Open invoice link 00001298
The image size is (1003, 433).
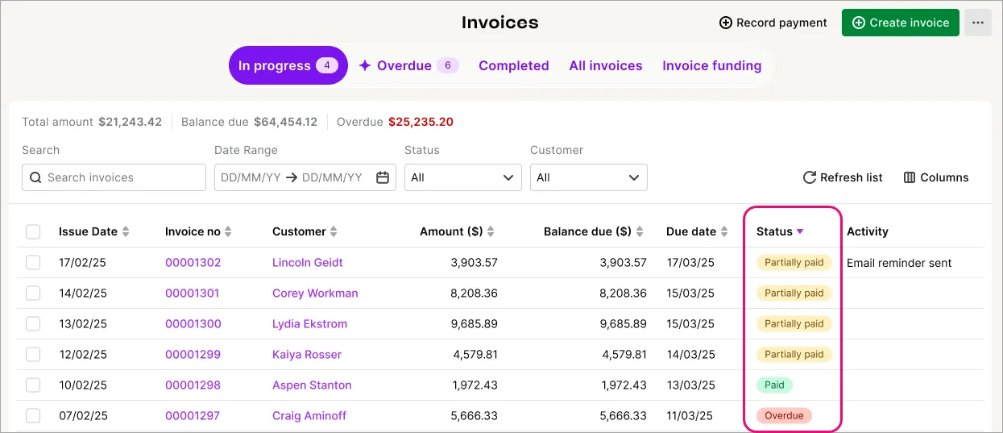[193, 385]
